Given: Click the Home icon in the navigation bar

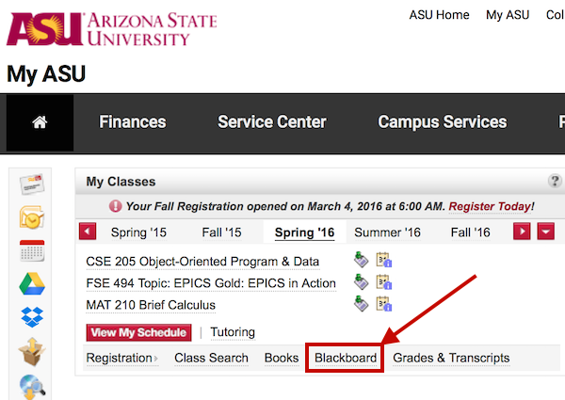Looking at the screenshot, I should point(40,122).
